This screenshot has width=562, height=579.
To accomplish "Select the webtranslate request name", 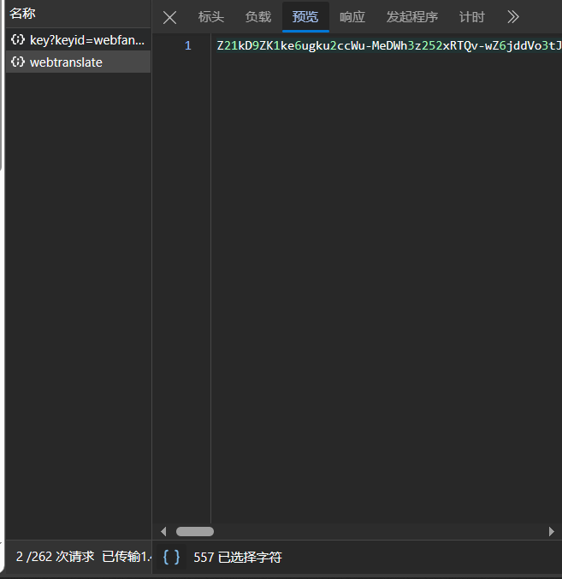I will coord(66,62).
